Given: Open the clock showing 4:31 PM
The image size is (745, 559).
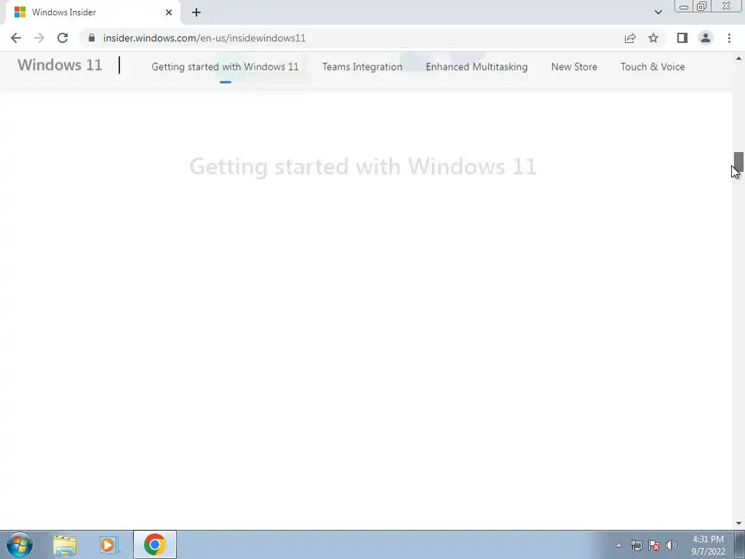Looking at the screenshot, I should pyautogui.click(x=708, y=545).
